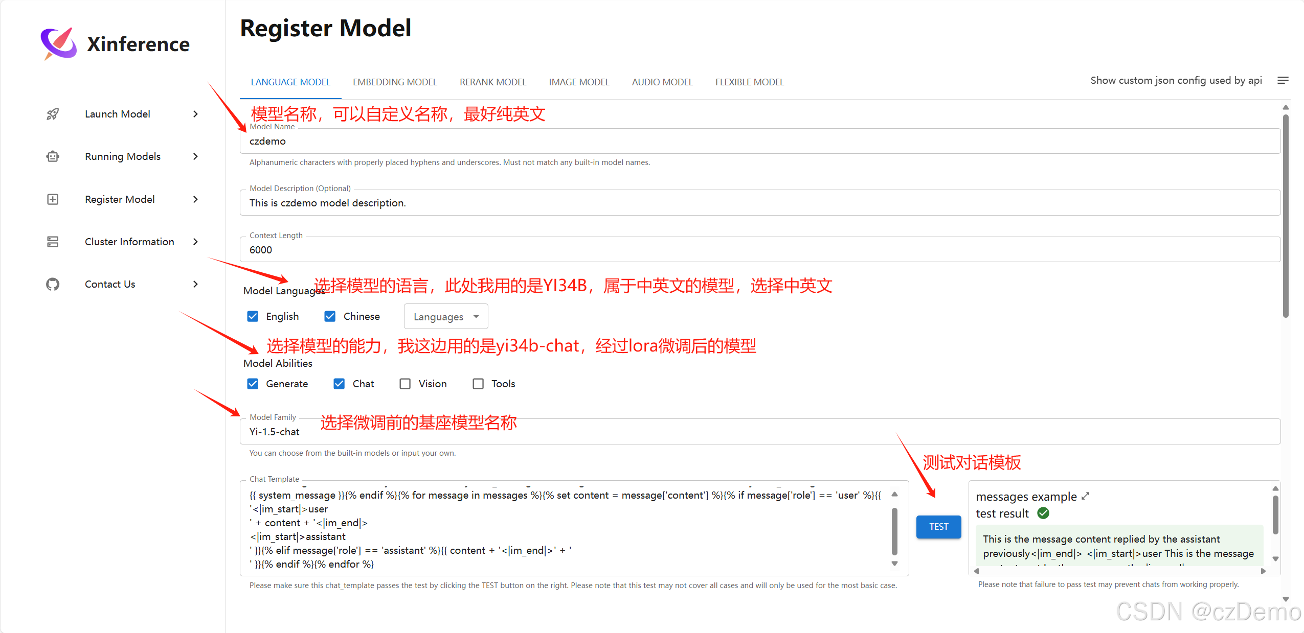Click the main form scroll-down arrow
Image resolution: width=1304 pixels, height=633 pixels.
point(1286,599)
